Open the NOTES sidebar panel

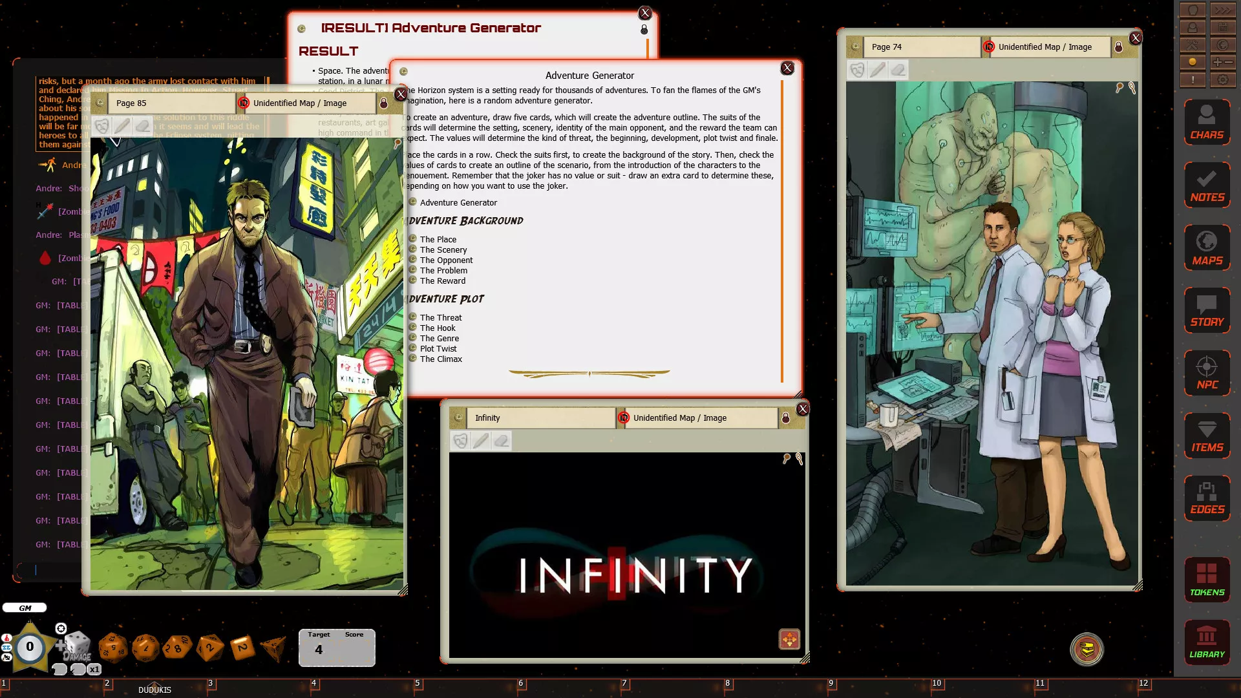[1207, 185]
